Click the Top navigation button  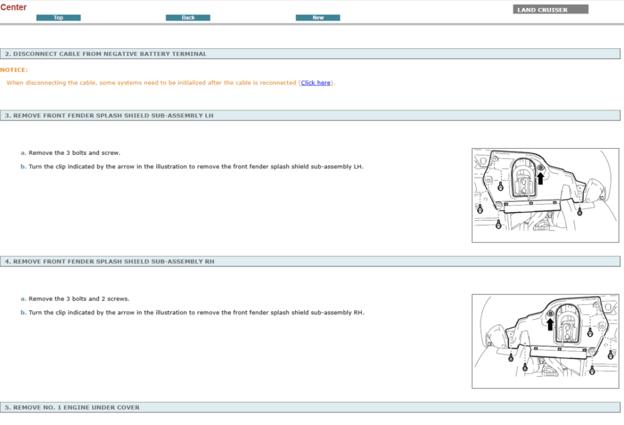[58, 18]
